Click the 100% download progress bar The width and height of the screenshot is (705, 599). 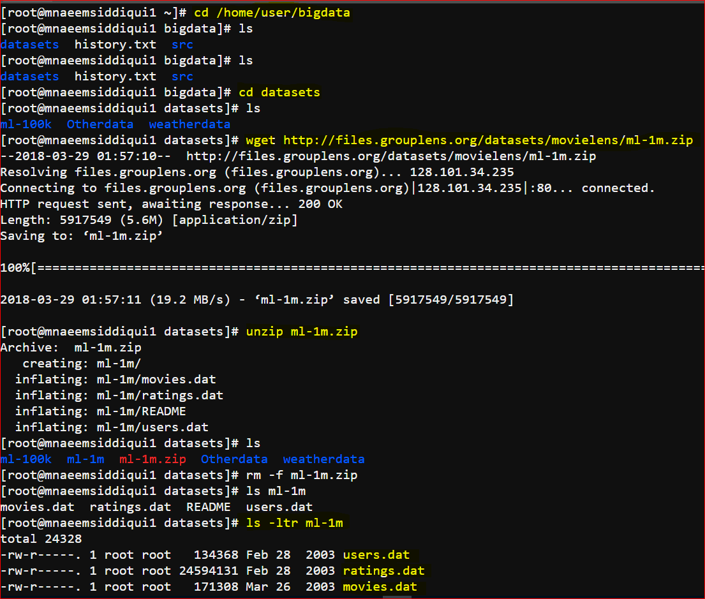pyautogui.click(x=352, y=268)
